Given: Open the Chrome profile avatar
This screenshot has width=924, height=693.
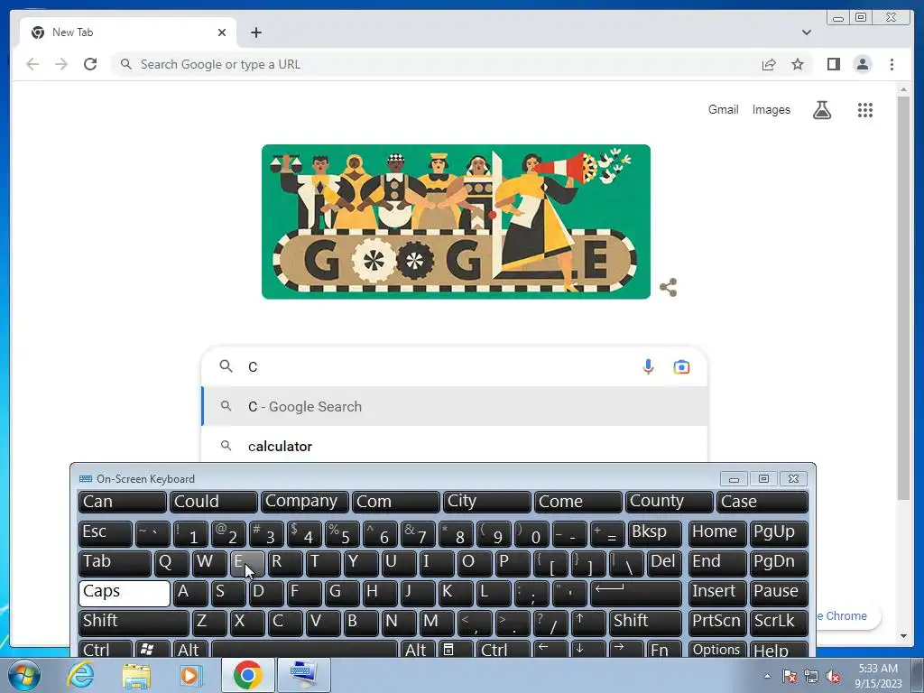Looking at the screenshot, I should click(863, 64).
